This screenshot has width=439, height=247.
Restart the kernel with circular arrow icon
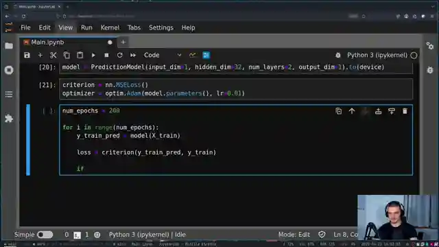pyautogui.click(x=120, y=55)
